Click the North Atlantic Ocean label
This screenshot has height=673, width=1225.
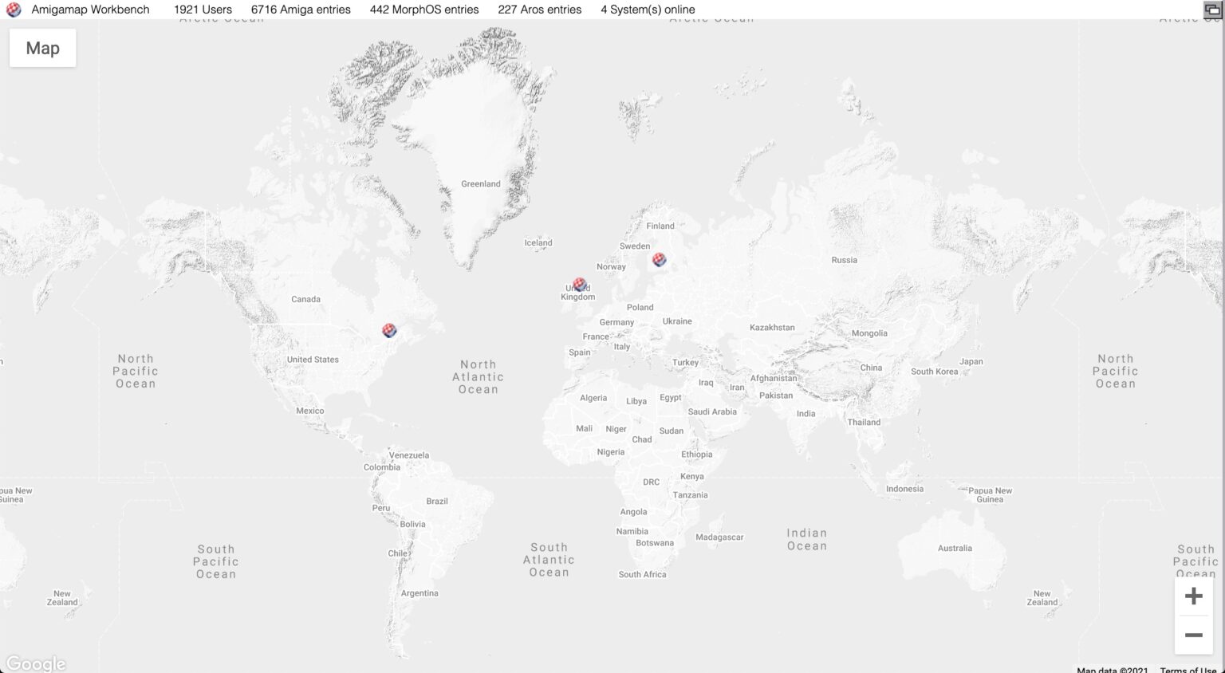(478, 377)
